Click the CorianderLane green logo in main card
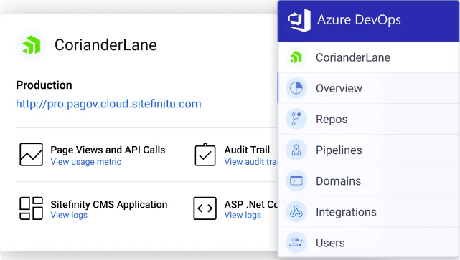Image resolution: width=460 pixels, height=260 pixels. coord(31,45)
